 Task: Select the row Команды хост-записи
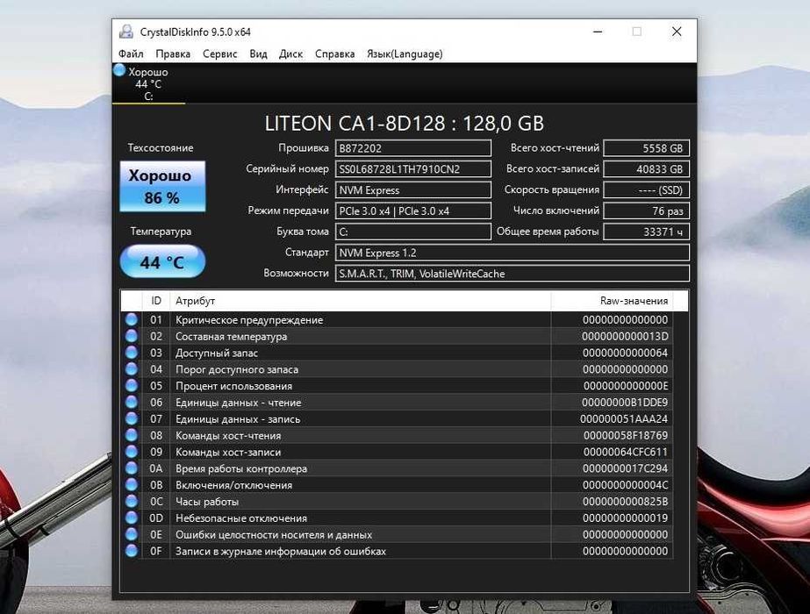397,452
